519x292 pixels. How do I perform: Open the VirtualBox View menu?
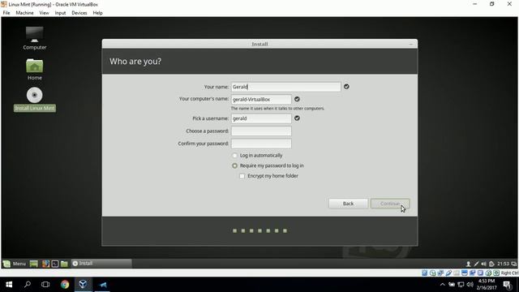pos(44,13)
